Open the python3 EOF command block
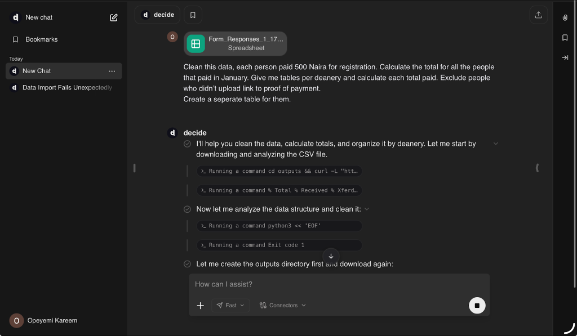The width and height of the screenshot is (577, 336). point(279,226)
